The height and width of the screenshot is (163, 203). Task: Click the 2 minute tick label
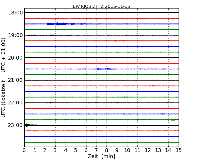(x=45, y=150)
